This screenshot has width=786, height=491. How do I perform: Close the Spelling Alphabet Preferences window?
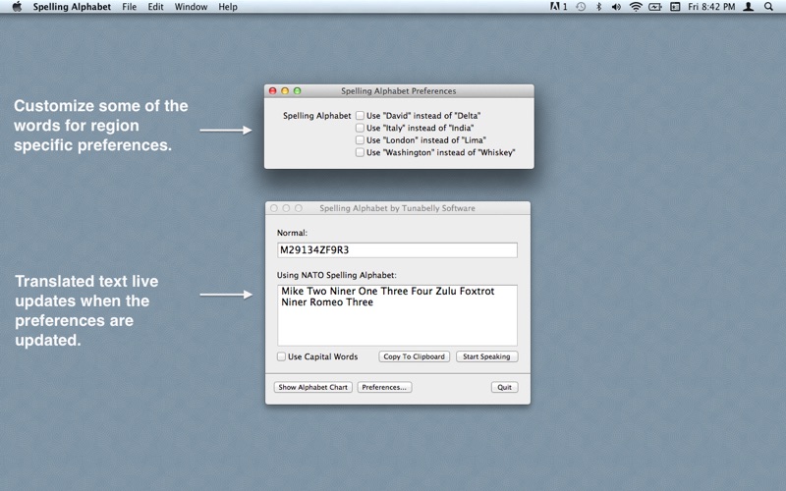click(273, 90)
